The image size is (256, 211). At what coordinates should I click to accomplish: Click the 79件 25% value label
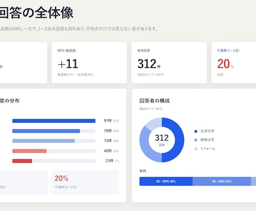pos(111,131)
